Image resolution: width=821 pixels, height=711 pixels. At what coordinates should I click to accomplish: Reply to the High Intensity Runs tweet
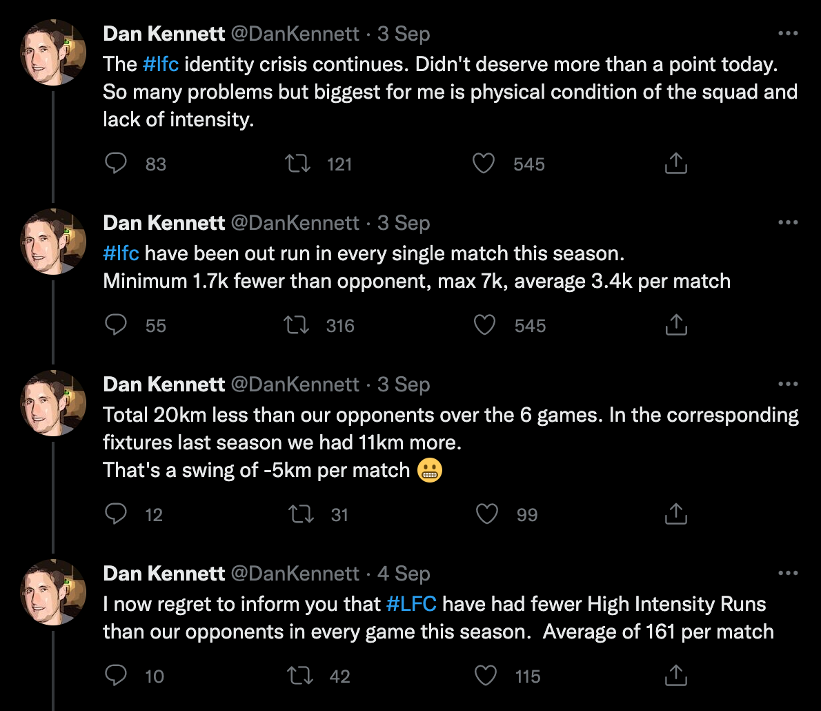point(116,676)
